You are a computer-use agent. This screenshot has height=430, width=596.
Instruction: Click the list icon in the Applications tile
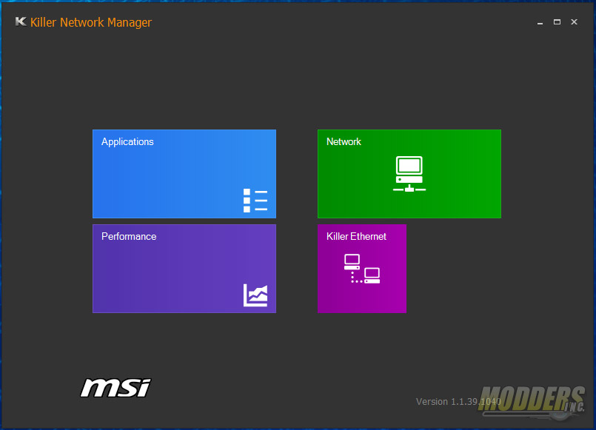tap(255, 201)
